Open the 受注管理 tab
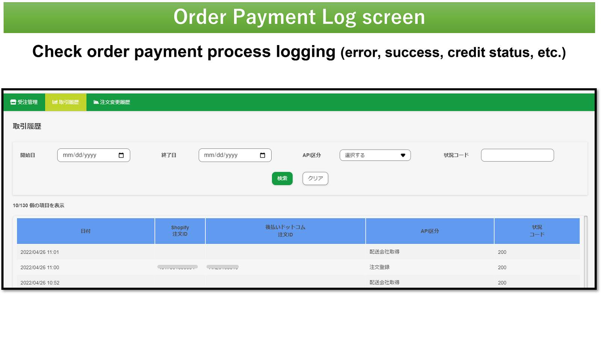The image size is (601, 338). 24,102
